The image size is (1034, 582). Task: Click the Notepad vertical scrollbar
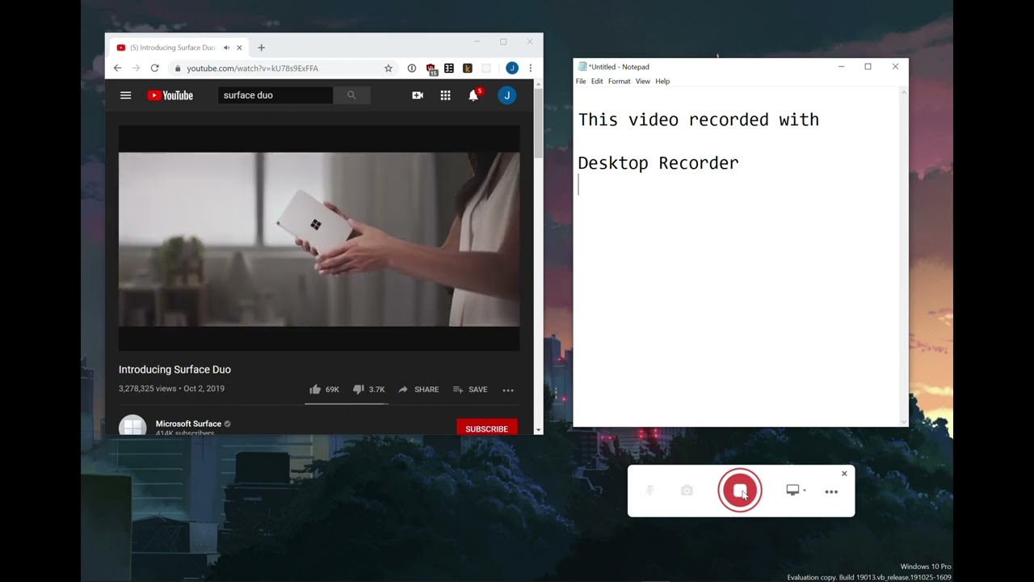pos(903,256)
